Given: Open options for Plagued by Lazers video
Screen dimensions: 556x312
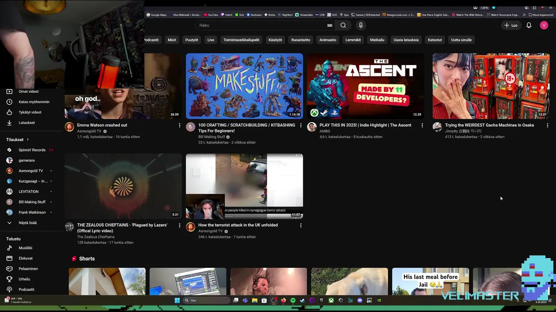Looking at the screenshot, I should 179,225.
